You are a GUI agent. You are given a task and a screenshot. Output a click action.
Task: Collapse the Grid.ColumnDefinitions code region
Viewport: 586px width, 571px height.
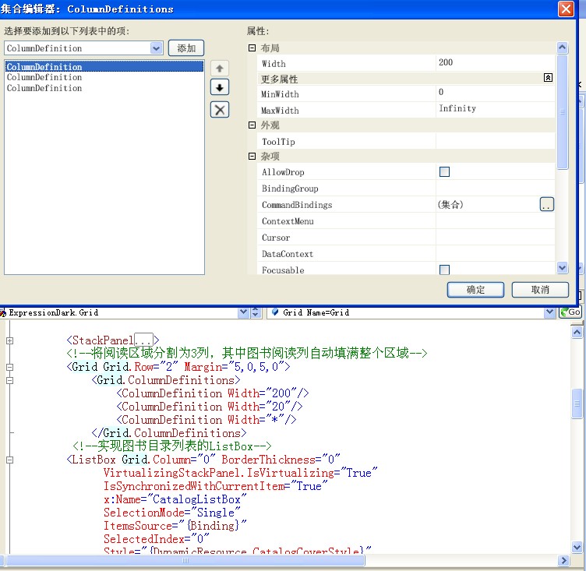coord(9,380)
